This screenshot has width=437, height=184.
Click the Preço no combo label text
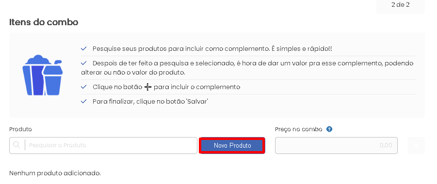(298, 129)
